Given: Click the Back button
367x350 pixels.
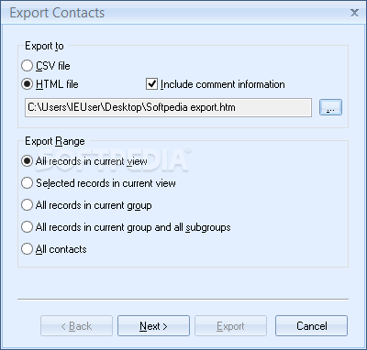Looking at the screenshot, I should click(76, 326).
